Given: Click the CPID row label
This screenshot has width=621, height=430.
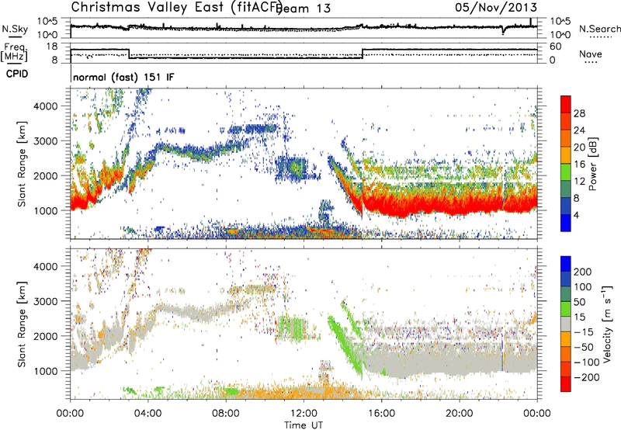Looking at the screenshot, I should [x=17, y=74].
